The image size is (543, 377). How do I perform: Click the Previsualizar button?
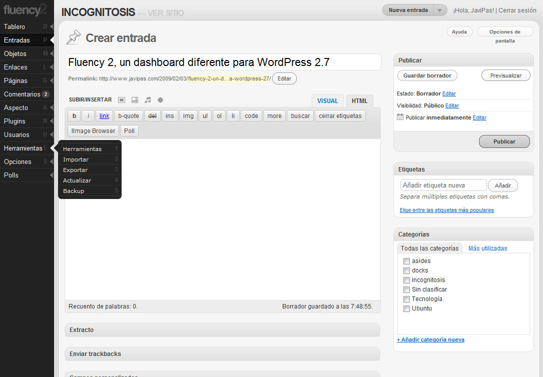click(x=505, y=75)
